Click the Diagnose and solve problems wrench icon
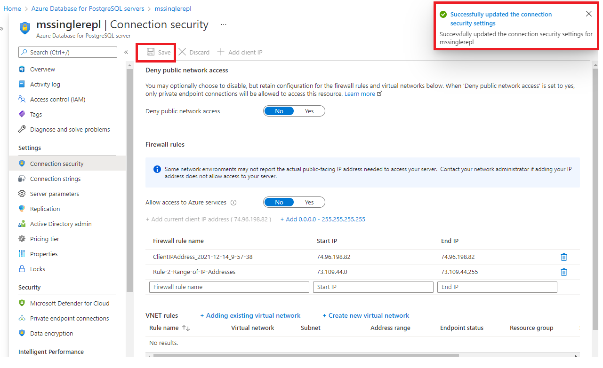 (22, 129)
